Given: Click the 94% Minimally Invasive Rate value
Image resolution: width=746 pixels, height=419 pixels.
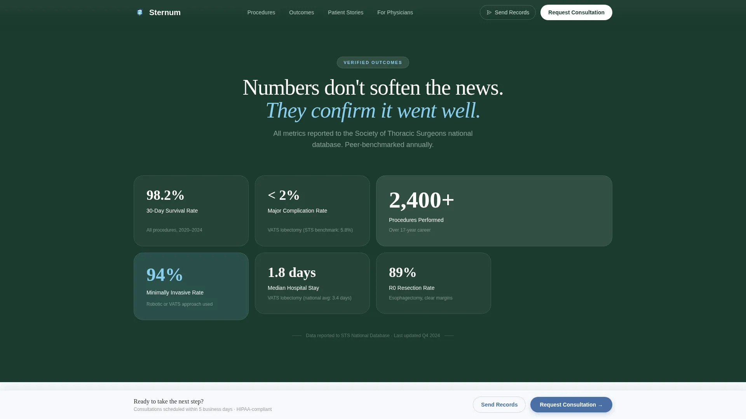Looking at the screenshot, I should tap(165, 275).
